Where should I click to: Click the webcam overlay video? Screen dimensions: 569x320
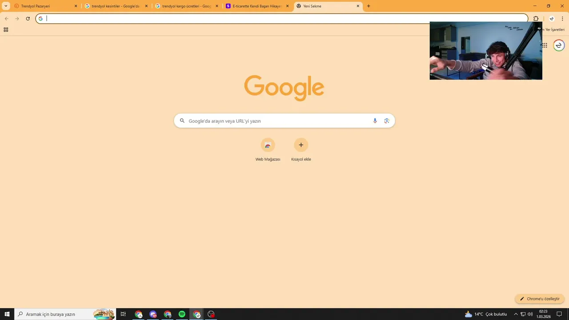(486, 51)
